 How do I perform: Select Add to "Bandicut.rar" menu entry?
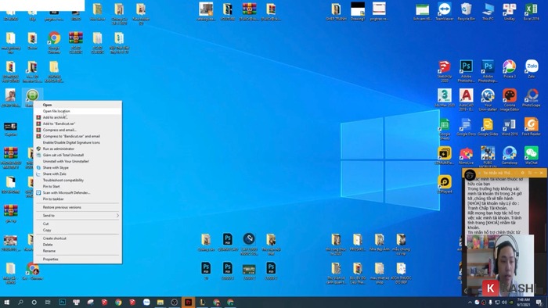(x=59, y=124)
